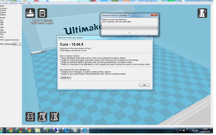Click the firmware install progress bar
The image size is (216, 135).
130,28
